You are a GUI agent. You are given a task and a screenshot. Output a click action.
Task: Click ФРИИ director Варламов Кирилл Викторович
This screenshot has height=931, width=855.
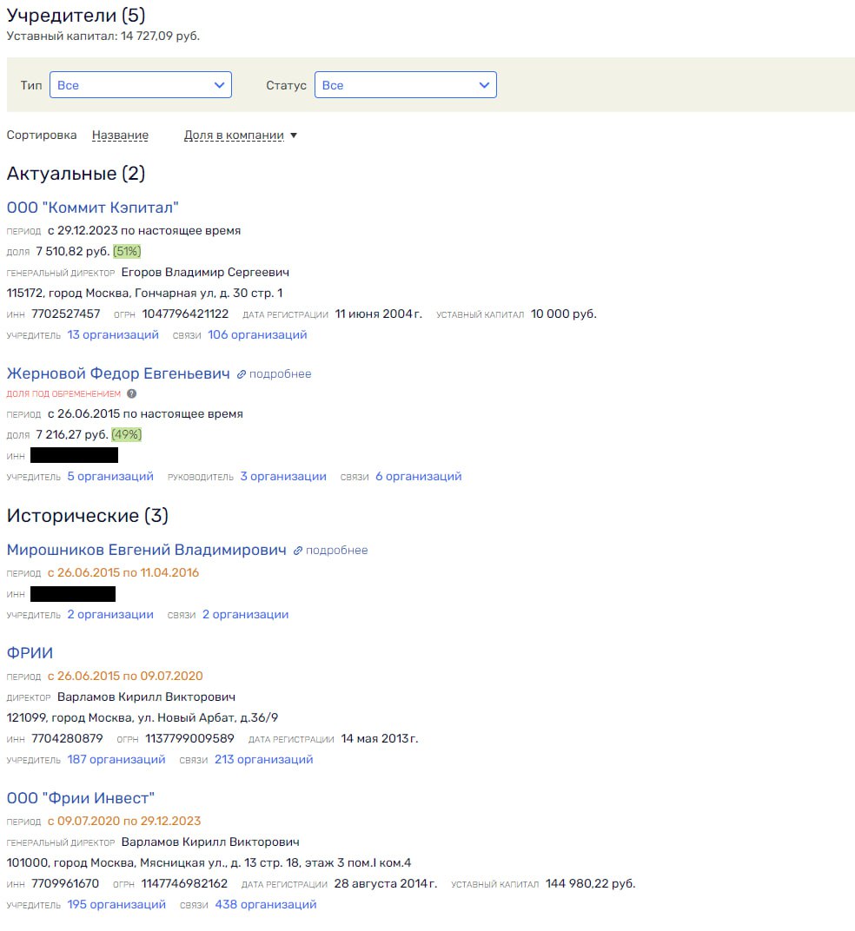(146, 697)
